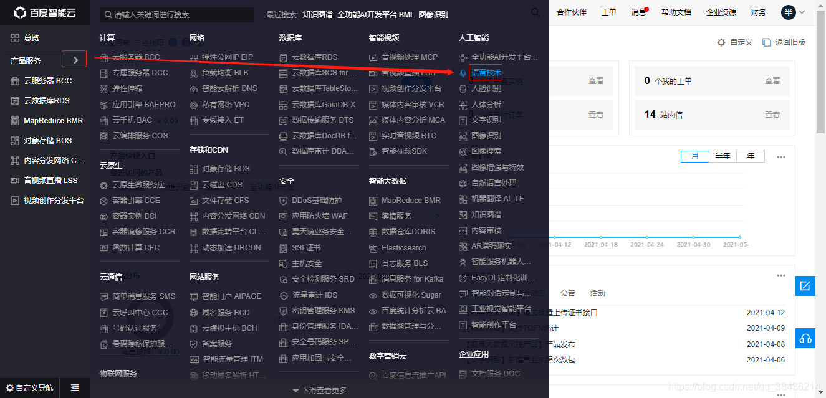Click the 简单消息服务 SMS icon
The width and height of the screenshot is (826, 398).
(103, 296)
